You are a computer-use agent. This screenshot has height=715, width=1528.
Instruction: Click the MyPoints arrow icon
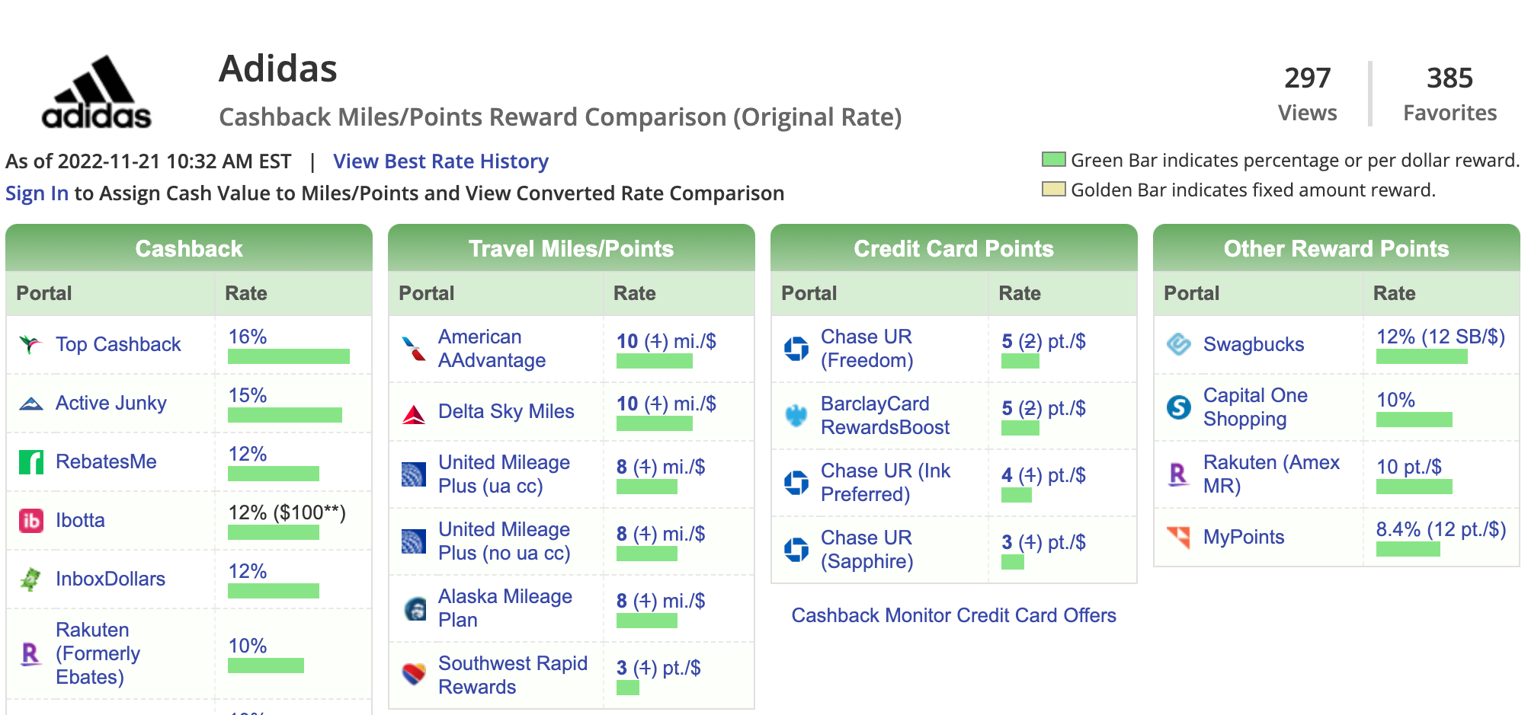point(1179,537)
